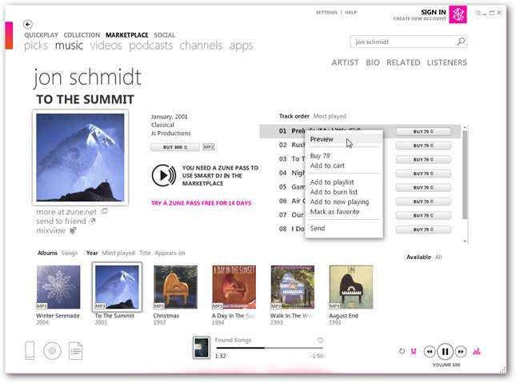Switch to the videos tab
Screen dimensions: 516x383
click(106, 46)
